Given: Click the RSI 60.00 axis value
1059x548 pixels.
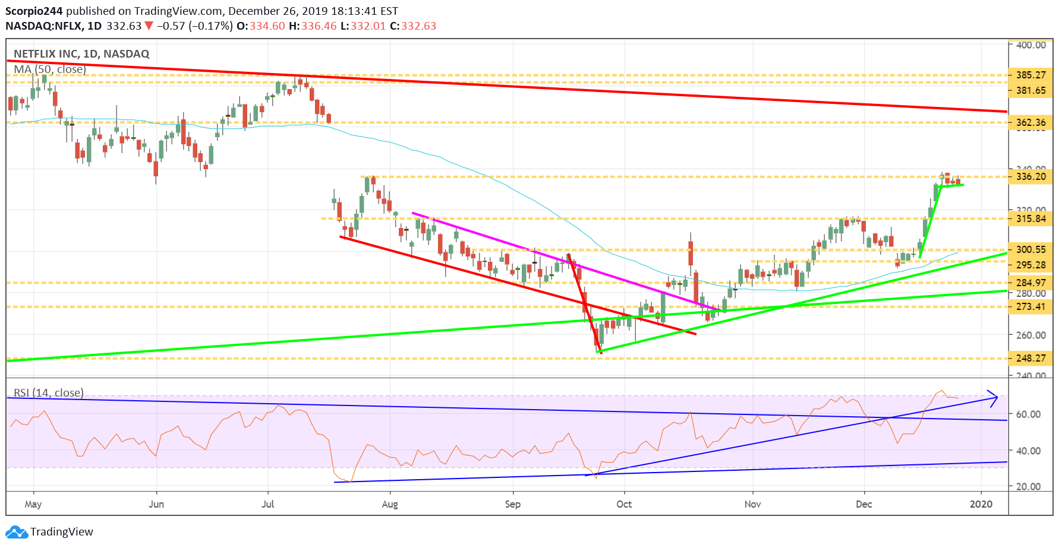Looking at the screenshot, I should [x=1029, y=414].
